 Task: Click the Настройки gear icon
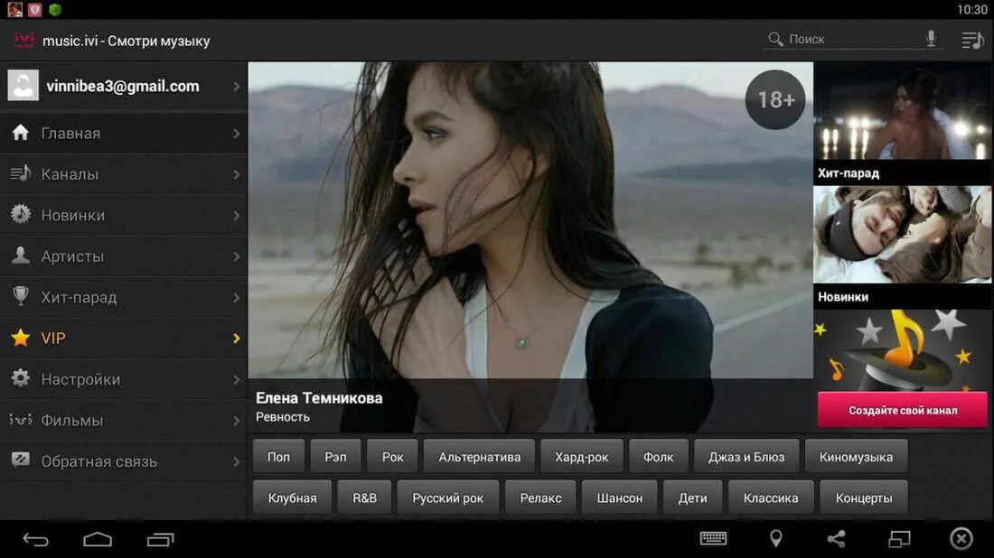click(20, 378)
